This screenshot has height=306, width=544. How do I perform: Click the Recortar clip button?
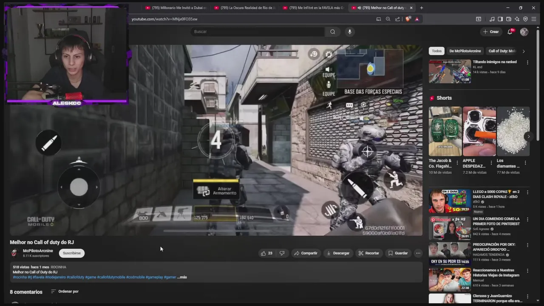368,253
